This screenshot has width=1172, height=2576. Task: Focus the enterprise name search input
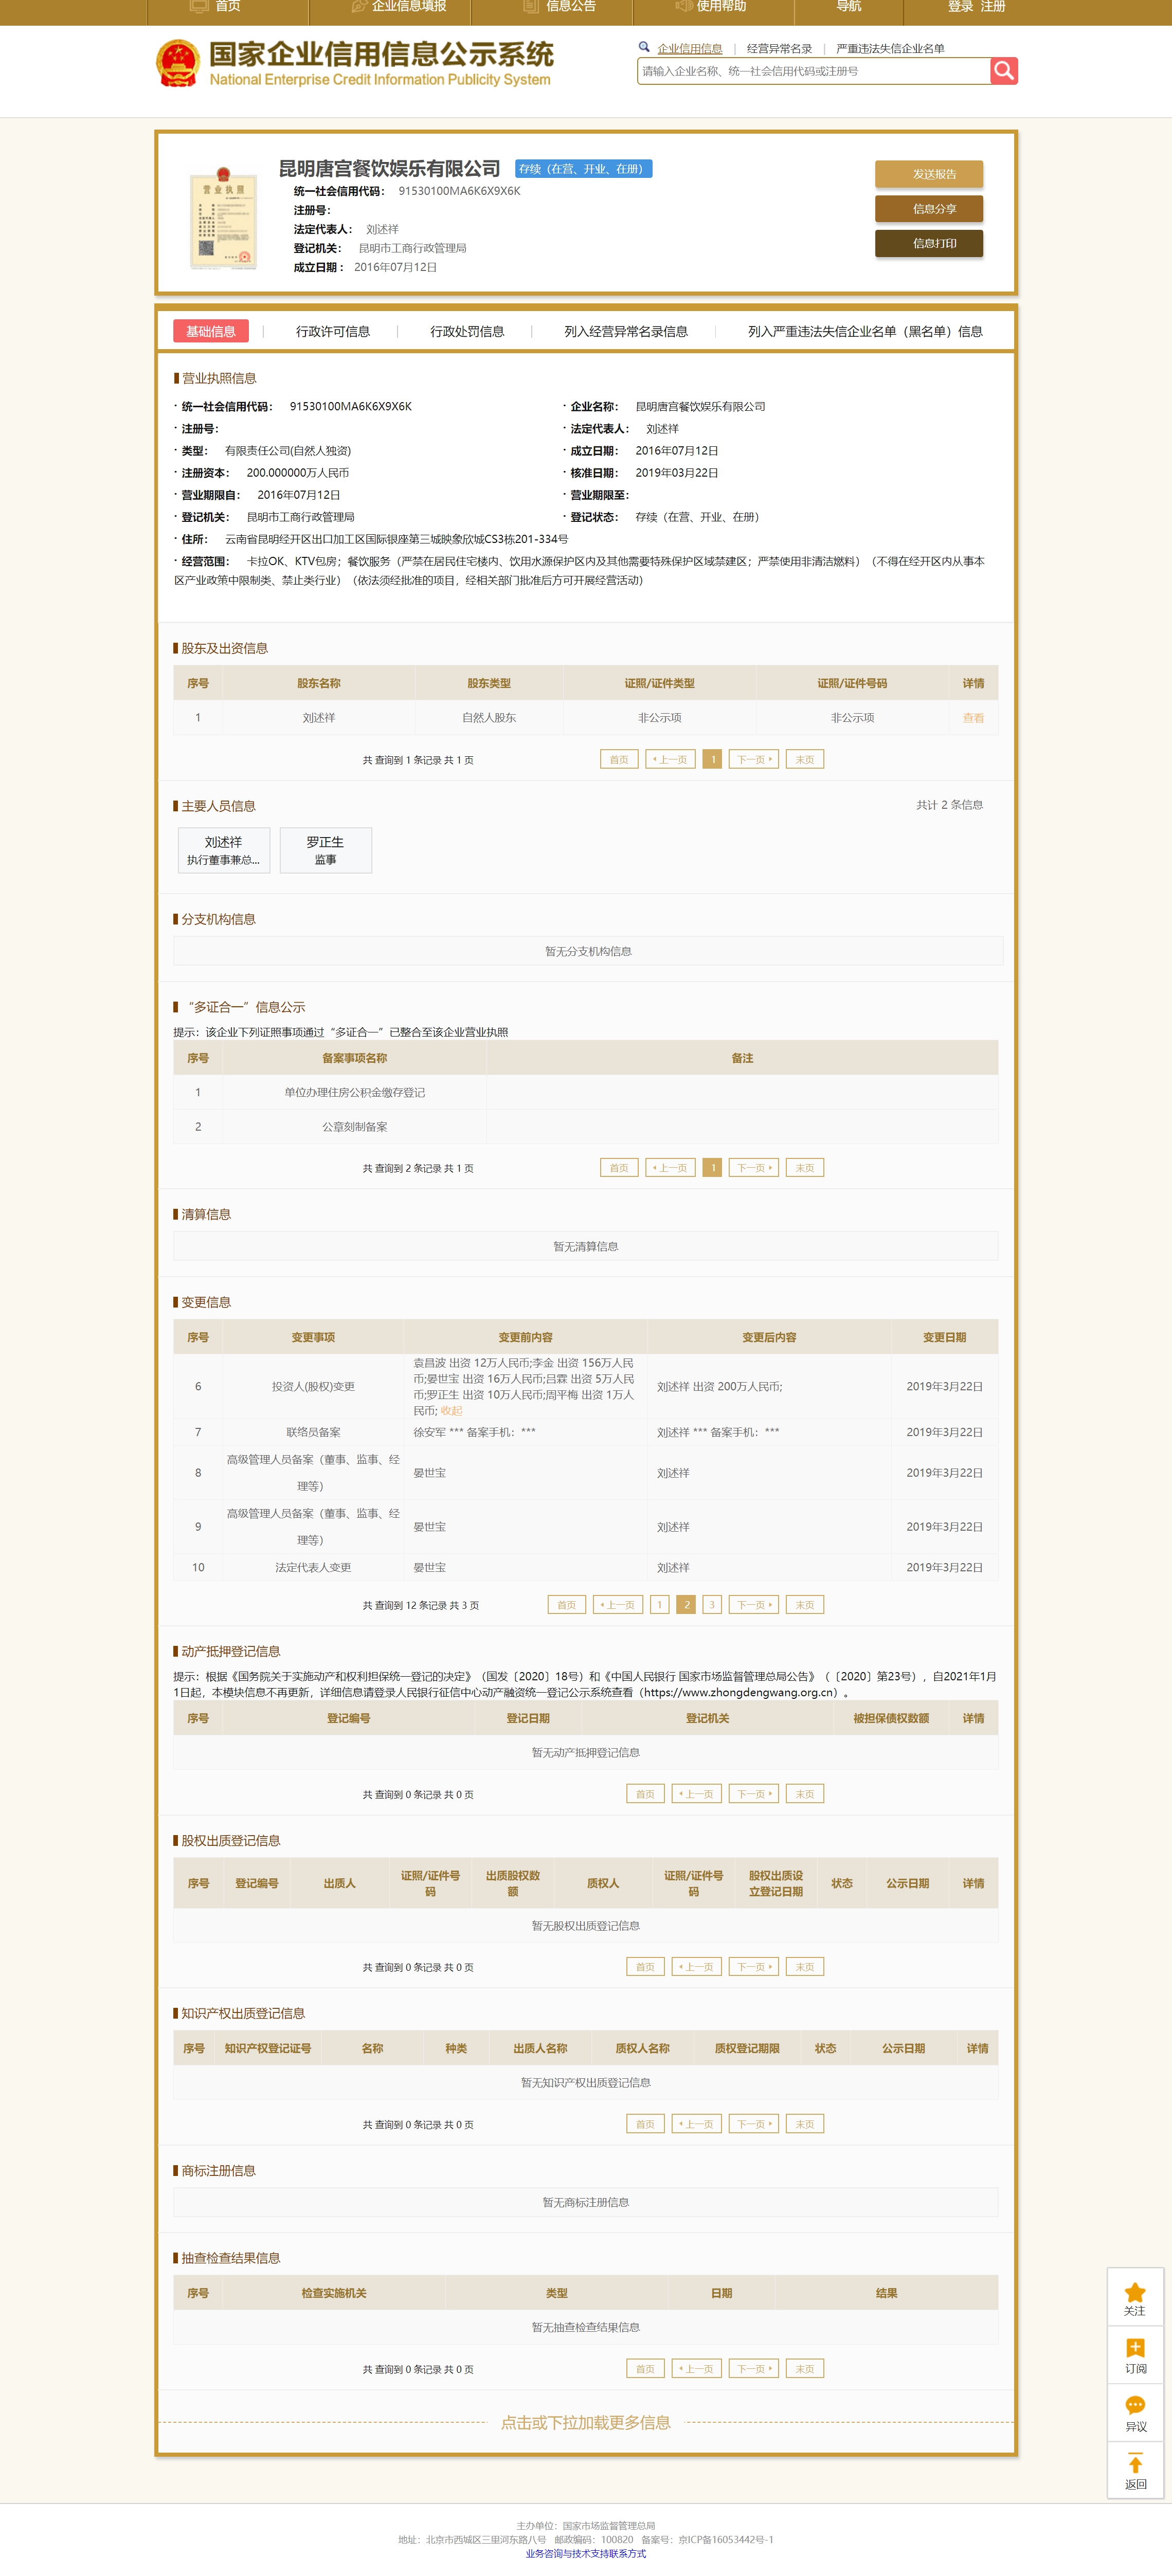click(x=813, y=71)
